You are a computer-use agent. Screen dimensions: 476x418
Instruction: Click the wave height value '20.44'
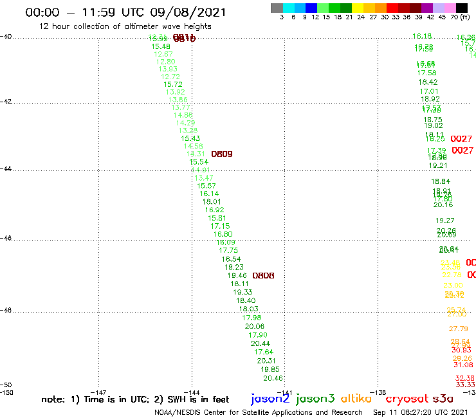pos(260,343)
